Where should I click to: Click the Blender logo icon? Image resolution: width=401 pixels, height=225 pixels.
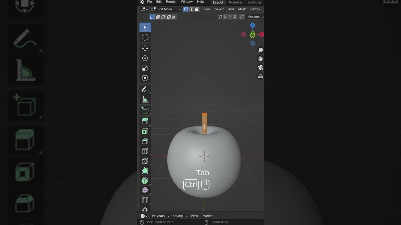click(142, 2)
